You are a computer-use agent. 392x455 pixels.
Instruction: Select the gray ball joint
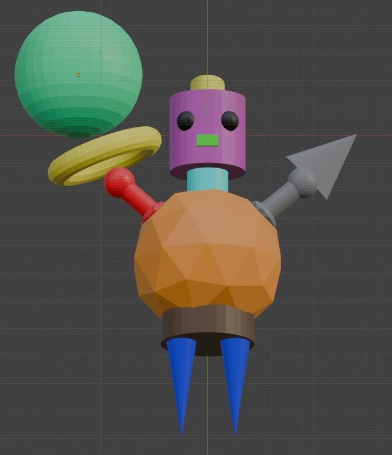coord(304,182)
